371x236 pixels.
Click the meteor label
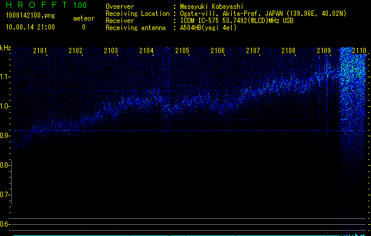83,18
